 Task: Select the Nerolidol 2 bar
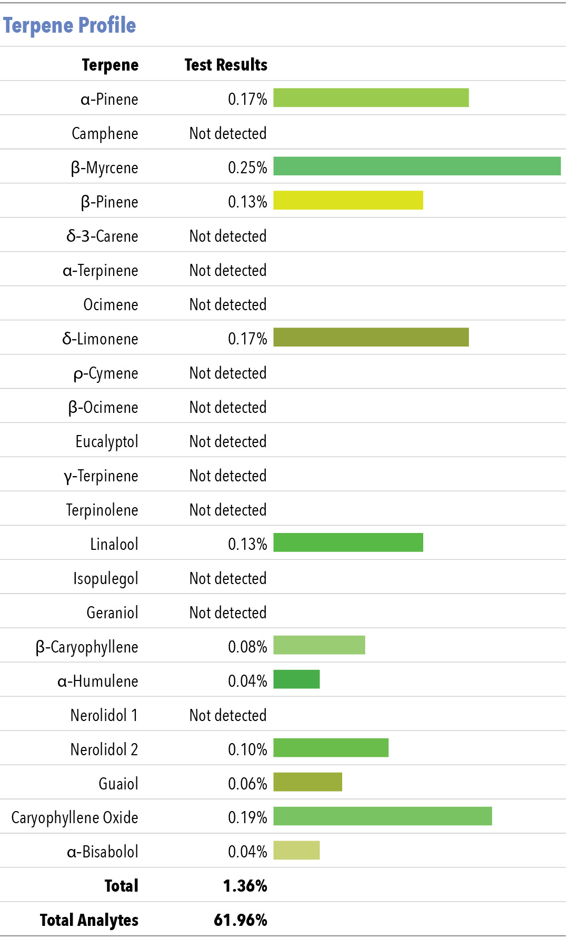331,748
